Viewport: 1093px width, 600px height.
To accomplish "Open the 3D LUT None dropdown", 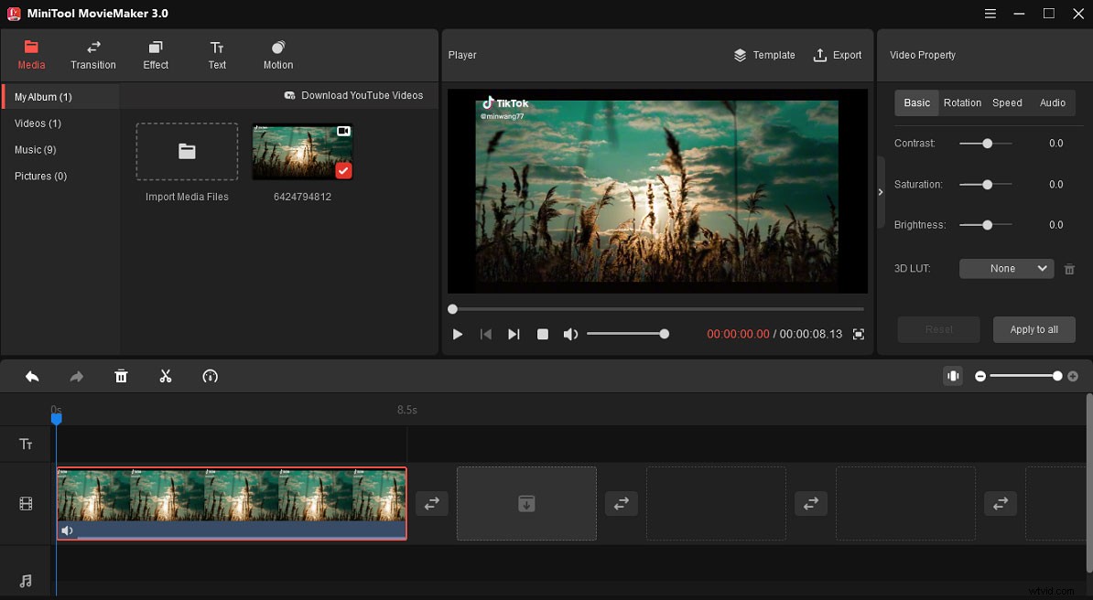I will click(x=1006, y=268).
